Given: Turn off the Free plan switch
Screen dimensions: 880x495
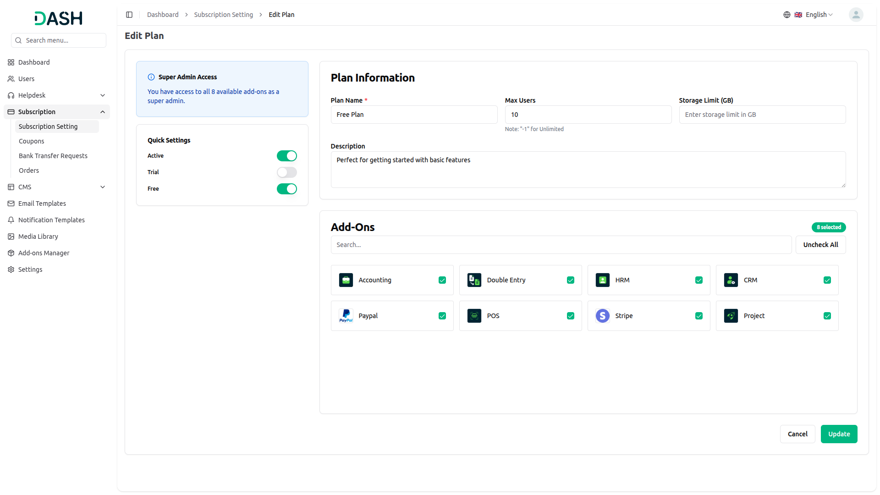Looking at the screenshot, I should [x=286, y=189].
